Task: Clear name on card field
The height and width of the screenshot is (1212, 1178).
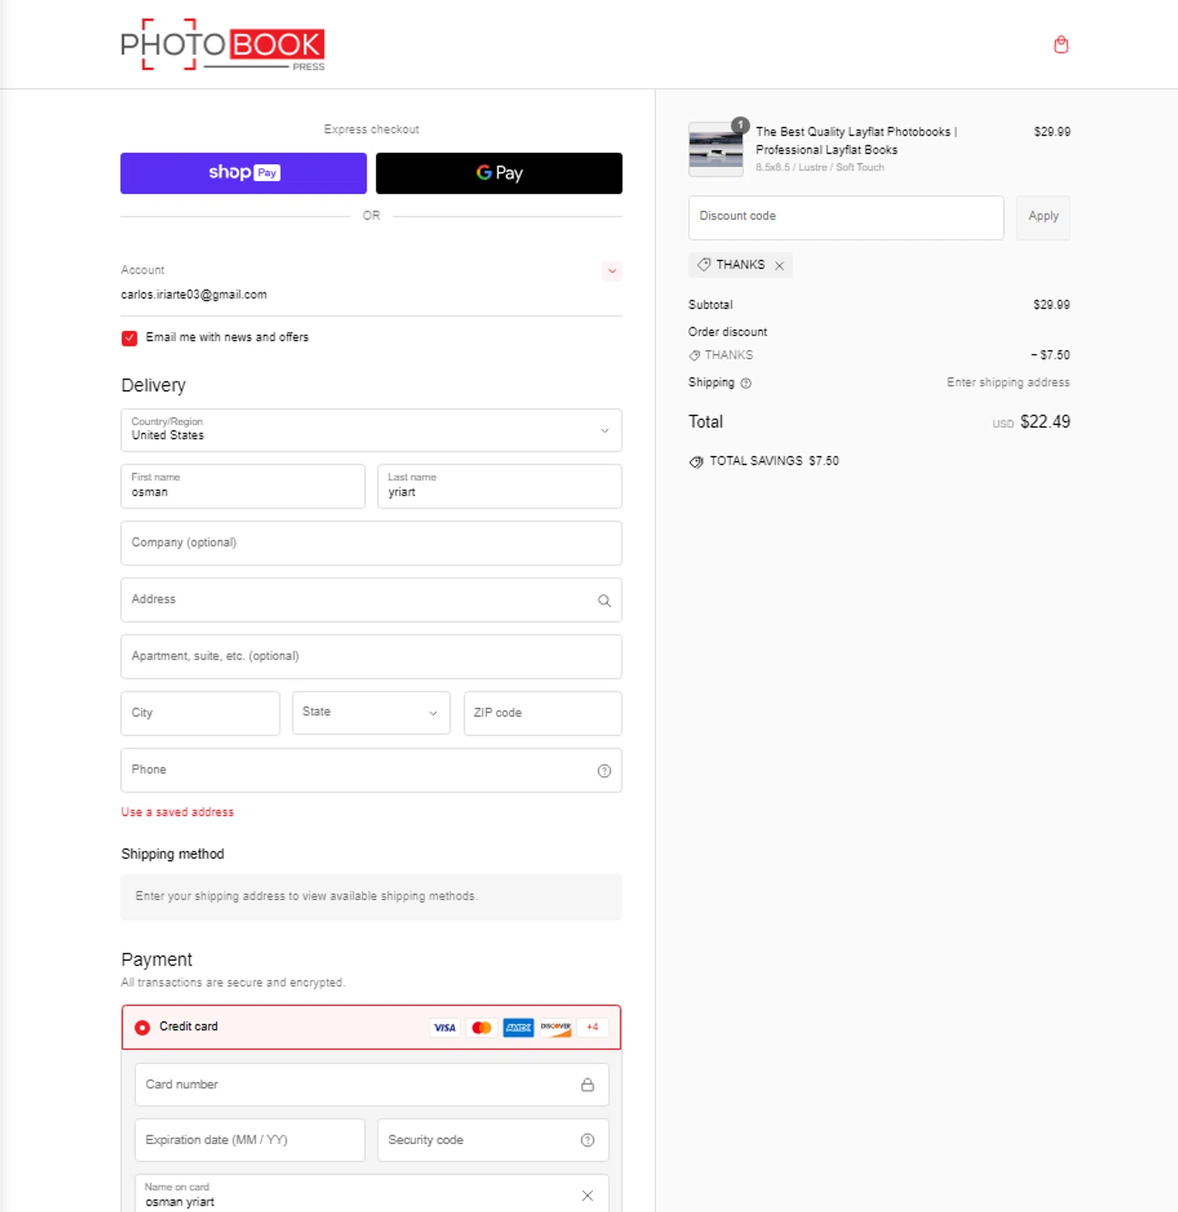Action: point(587,1195)
